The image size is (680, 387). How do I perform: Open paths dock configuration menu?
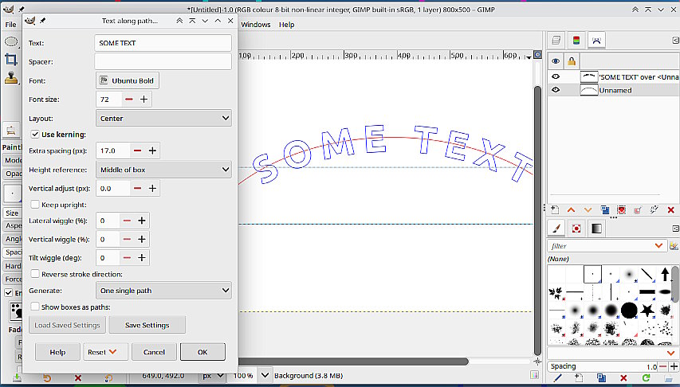[x=675, y=41]
